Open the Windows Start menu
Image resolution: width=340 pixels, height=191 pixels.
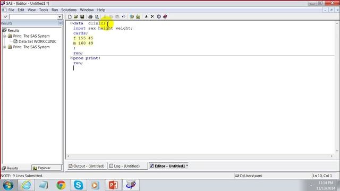[8, 185]
